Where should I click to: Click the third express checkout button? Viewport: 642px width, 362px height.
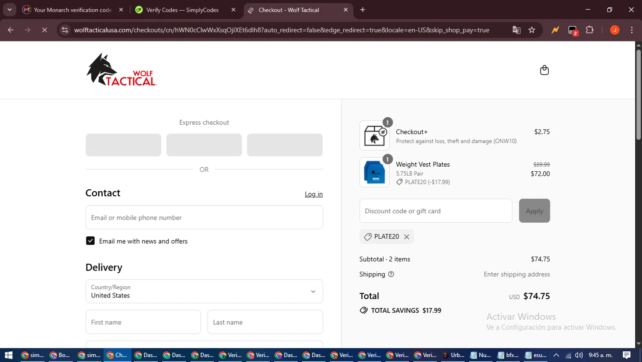tap(285, 145)
